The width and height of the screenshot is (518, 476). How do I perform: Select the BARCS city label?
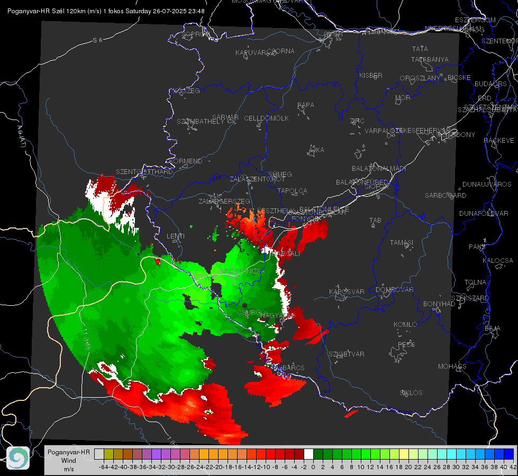[294, 368]
